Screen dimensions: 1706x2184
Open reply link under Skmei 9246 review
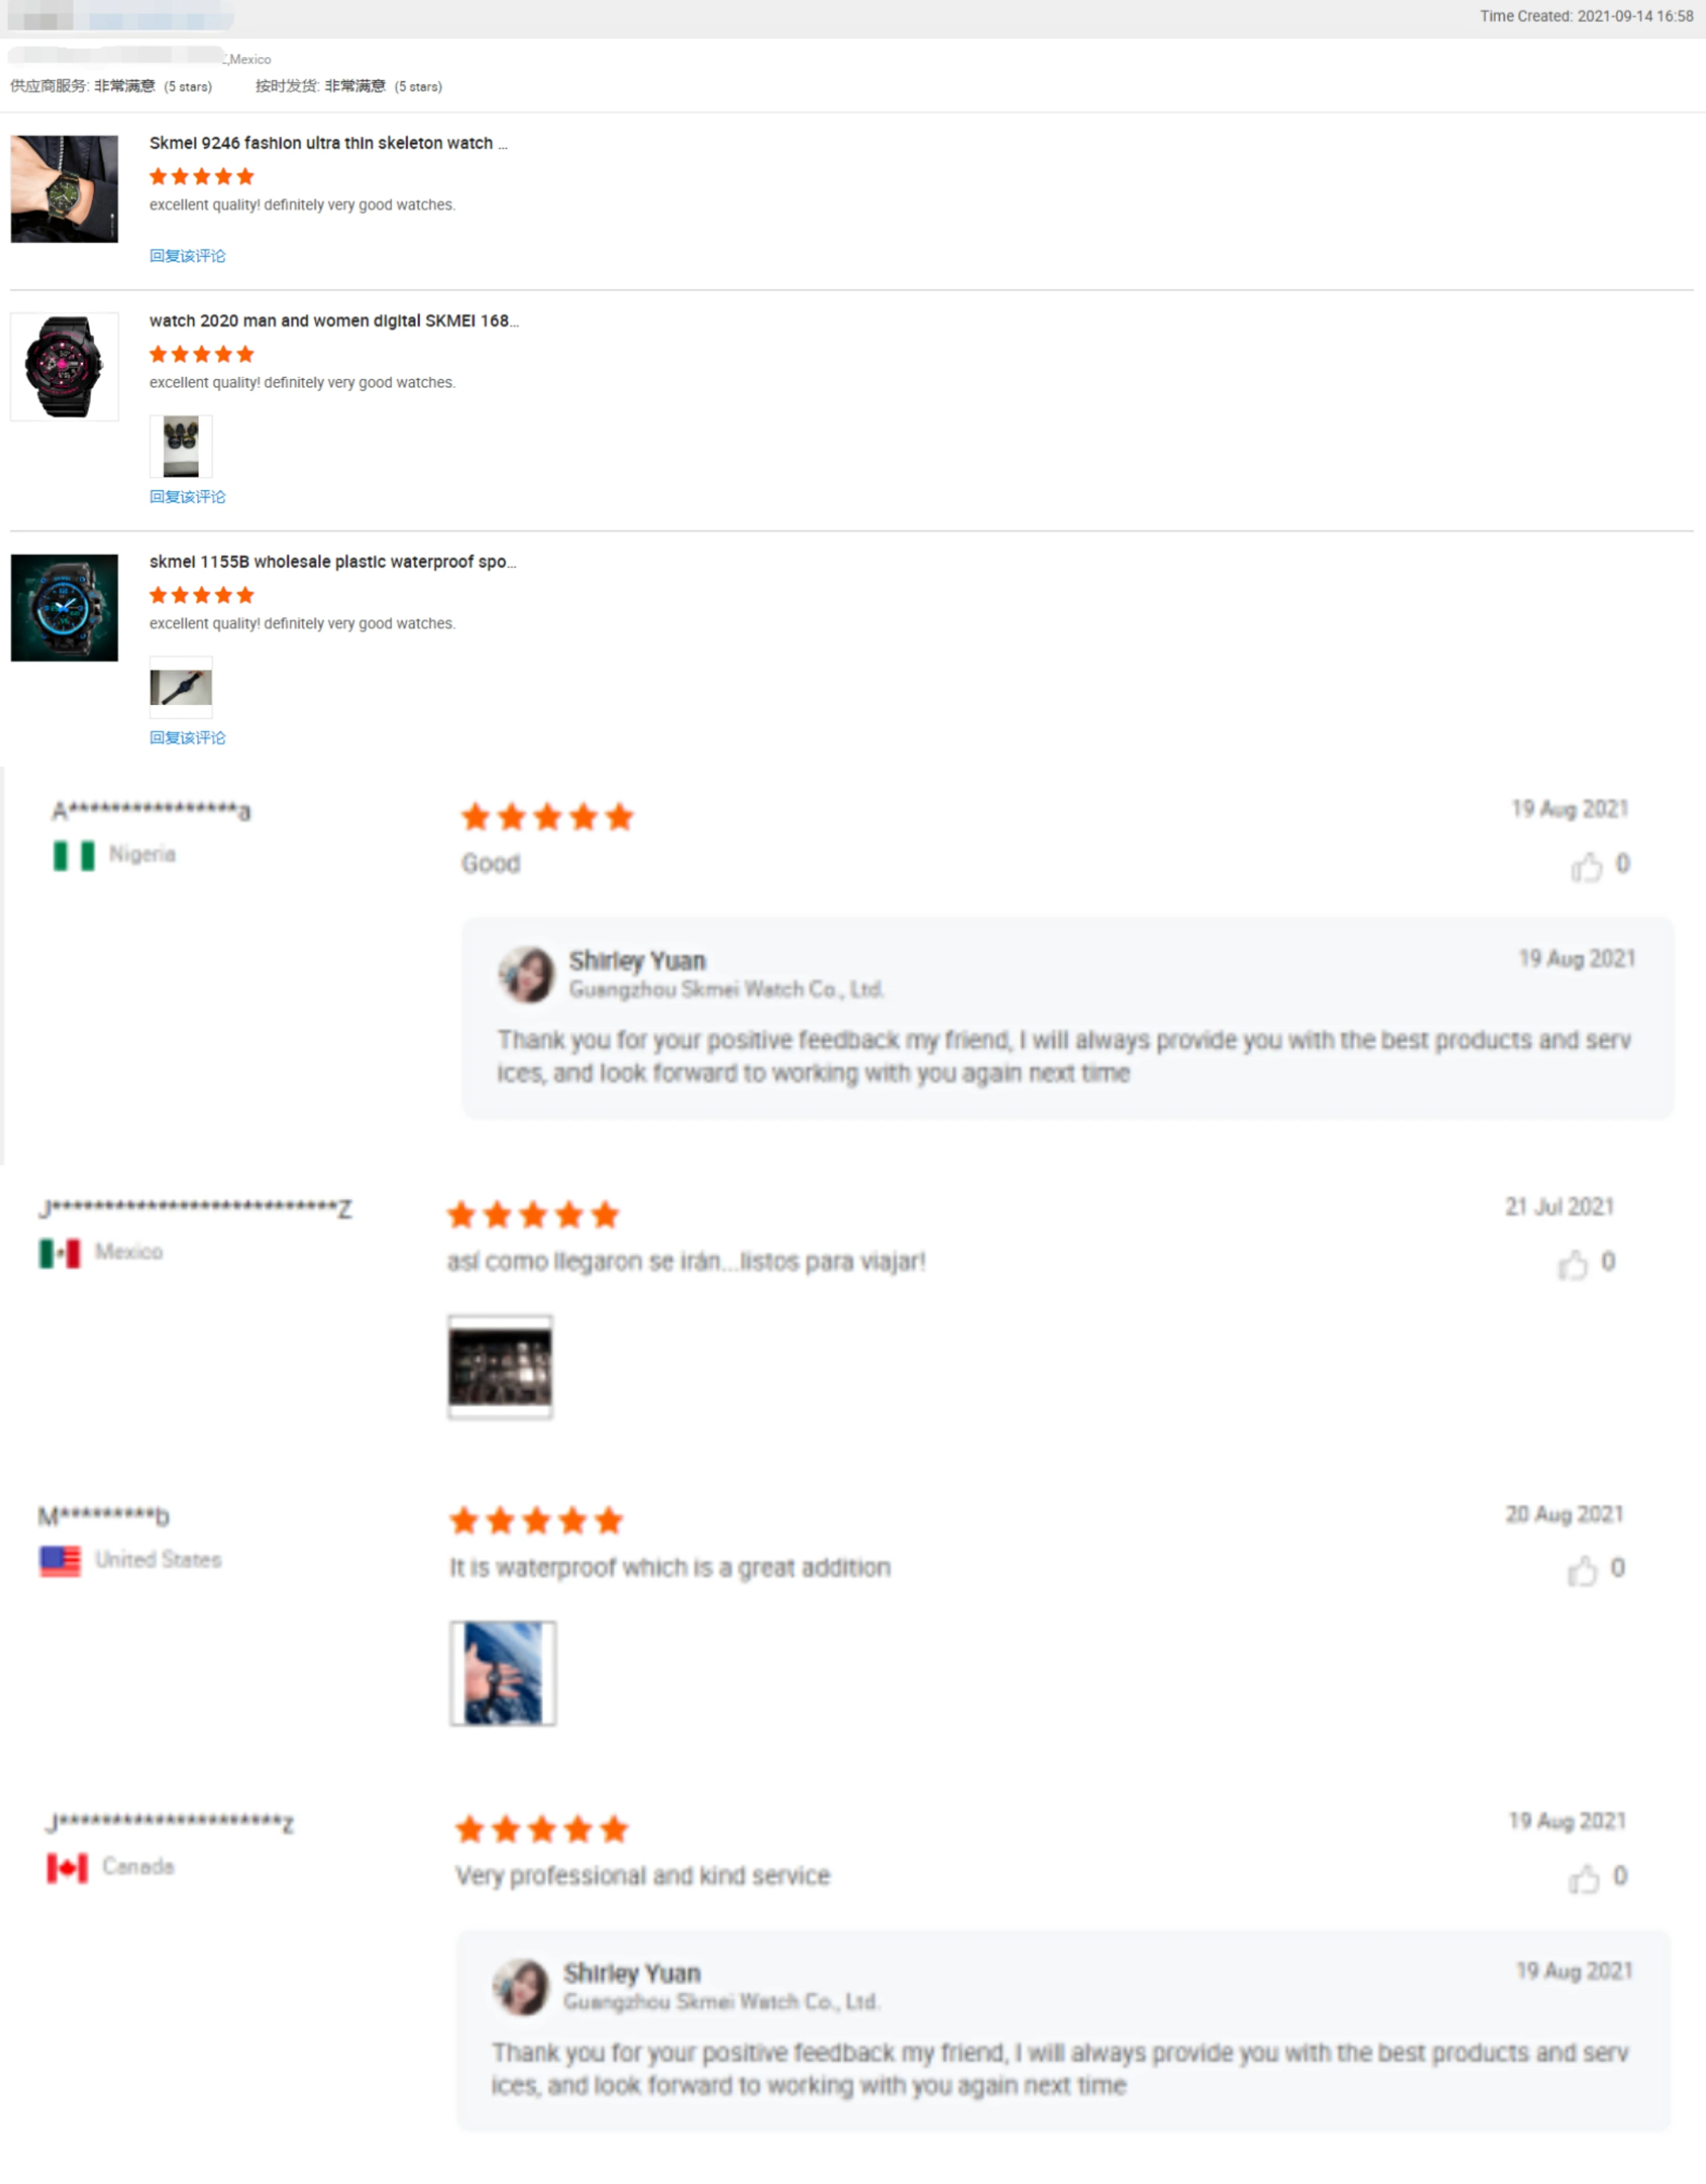point(187,256)
